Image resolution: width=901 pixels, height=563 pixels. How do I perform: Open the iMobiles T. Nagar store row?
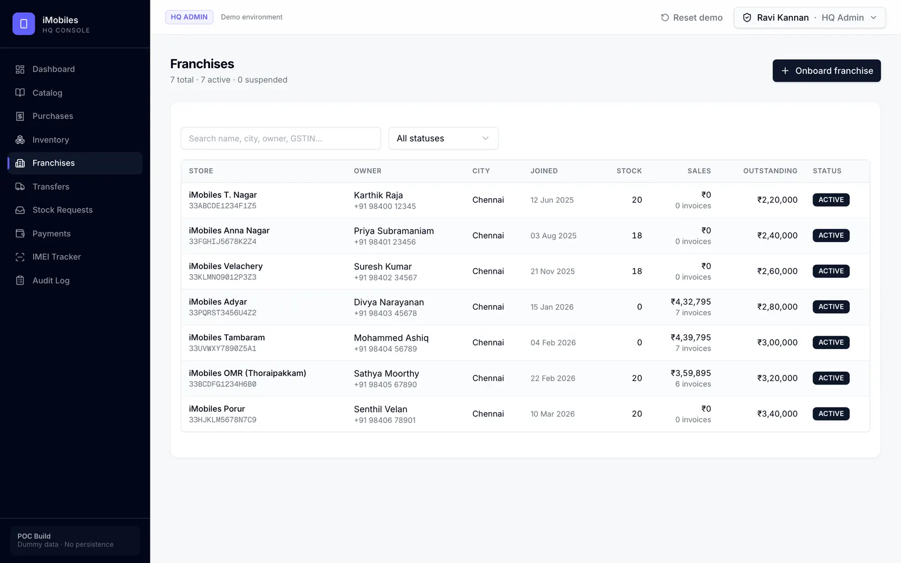tap(525, 200)
